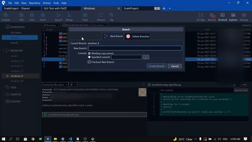
Task: Click the Commit toolbar icon
Action: (6, 17)
